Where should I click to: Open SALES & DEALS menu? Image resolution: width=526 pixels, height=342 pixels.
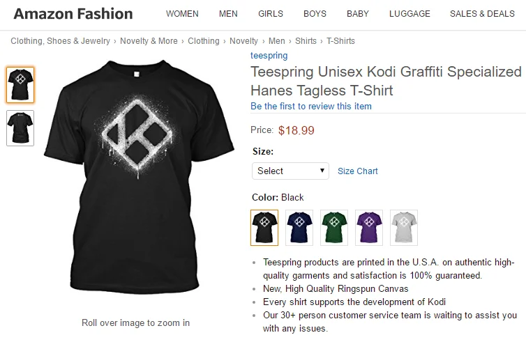[482, 14]
